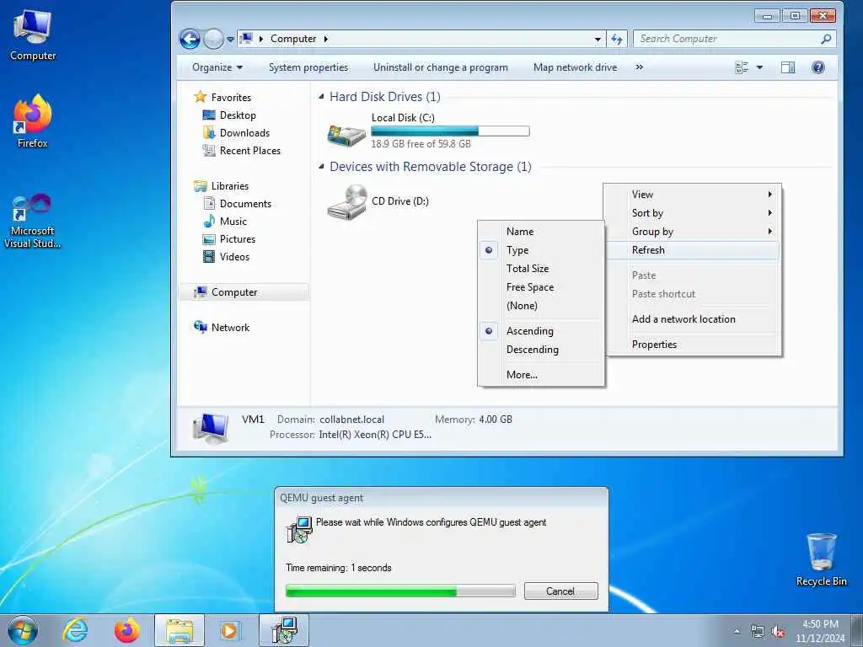This screenshot has width=863, height=647.
Task: Click the network tray icon
Action: (x=758, y=632)
